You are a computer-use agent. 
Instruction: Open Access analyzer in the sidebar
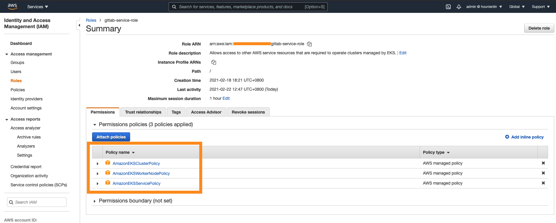(26, 128)
